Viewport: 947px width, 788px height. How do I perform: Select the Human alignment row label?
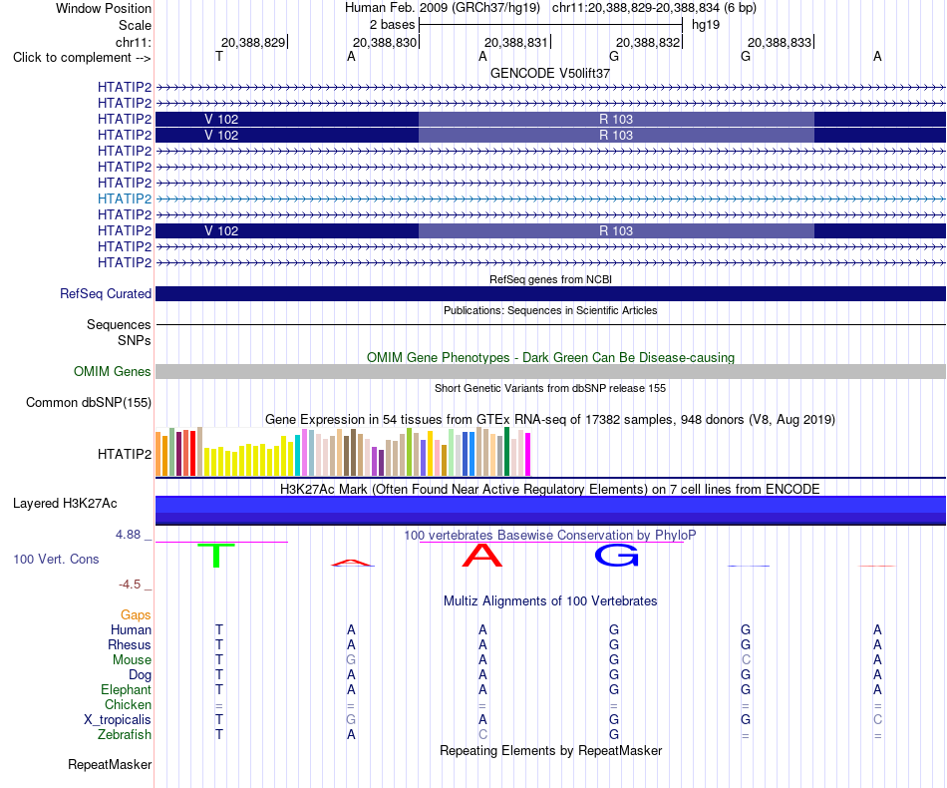pos(131,629)
